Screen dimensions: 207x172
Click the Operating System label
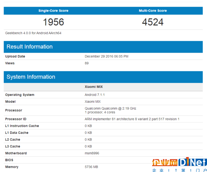point(20,95)
